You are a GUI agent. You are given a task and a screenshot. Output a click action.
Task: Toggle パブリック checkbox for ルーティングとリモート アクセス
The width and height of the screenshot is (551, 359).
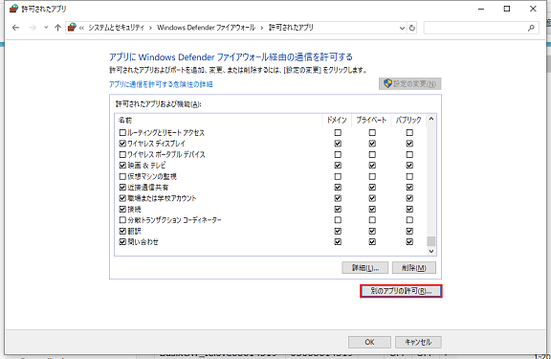(x=409, y=132)
